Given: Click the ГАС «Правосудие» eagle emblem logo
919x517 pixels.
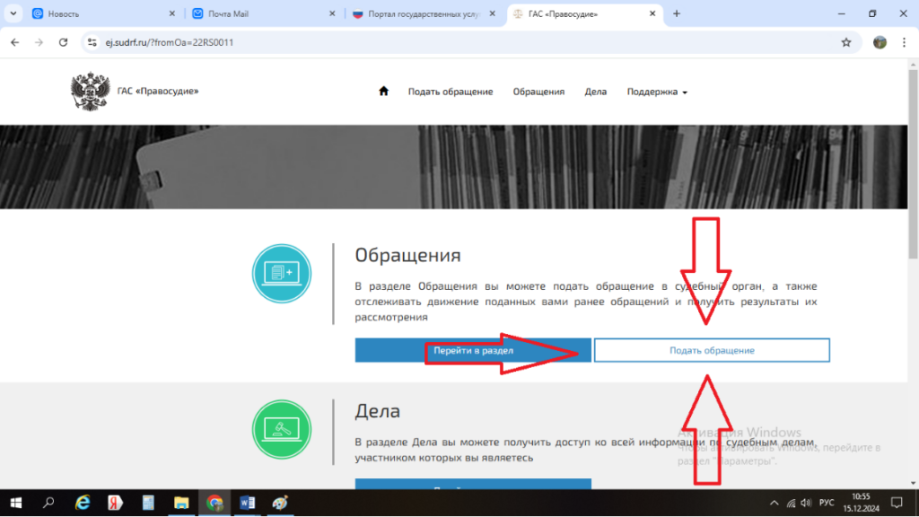Looking at the screenshot, I should click(x=90, y=92).
